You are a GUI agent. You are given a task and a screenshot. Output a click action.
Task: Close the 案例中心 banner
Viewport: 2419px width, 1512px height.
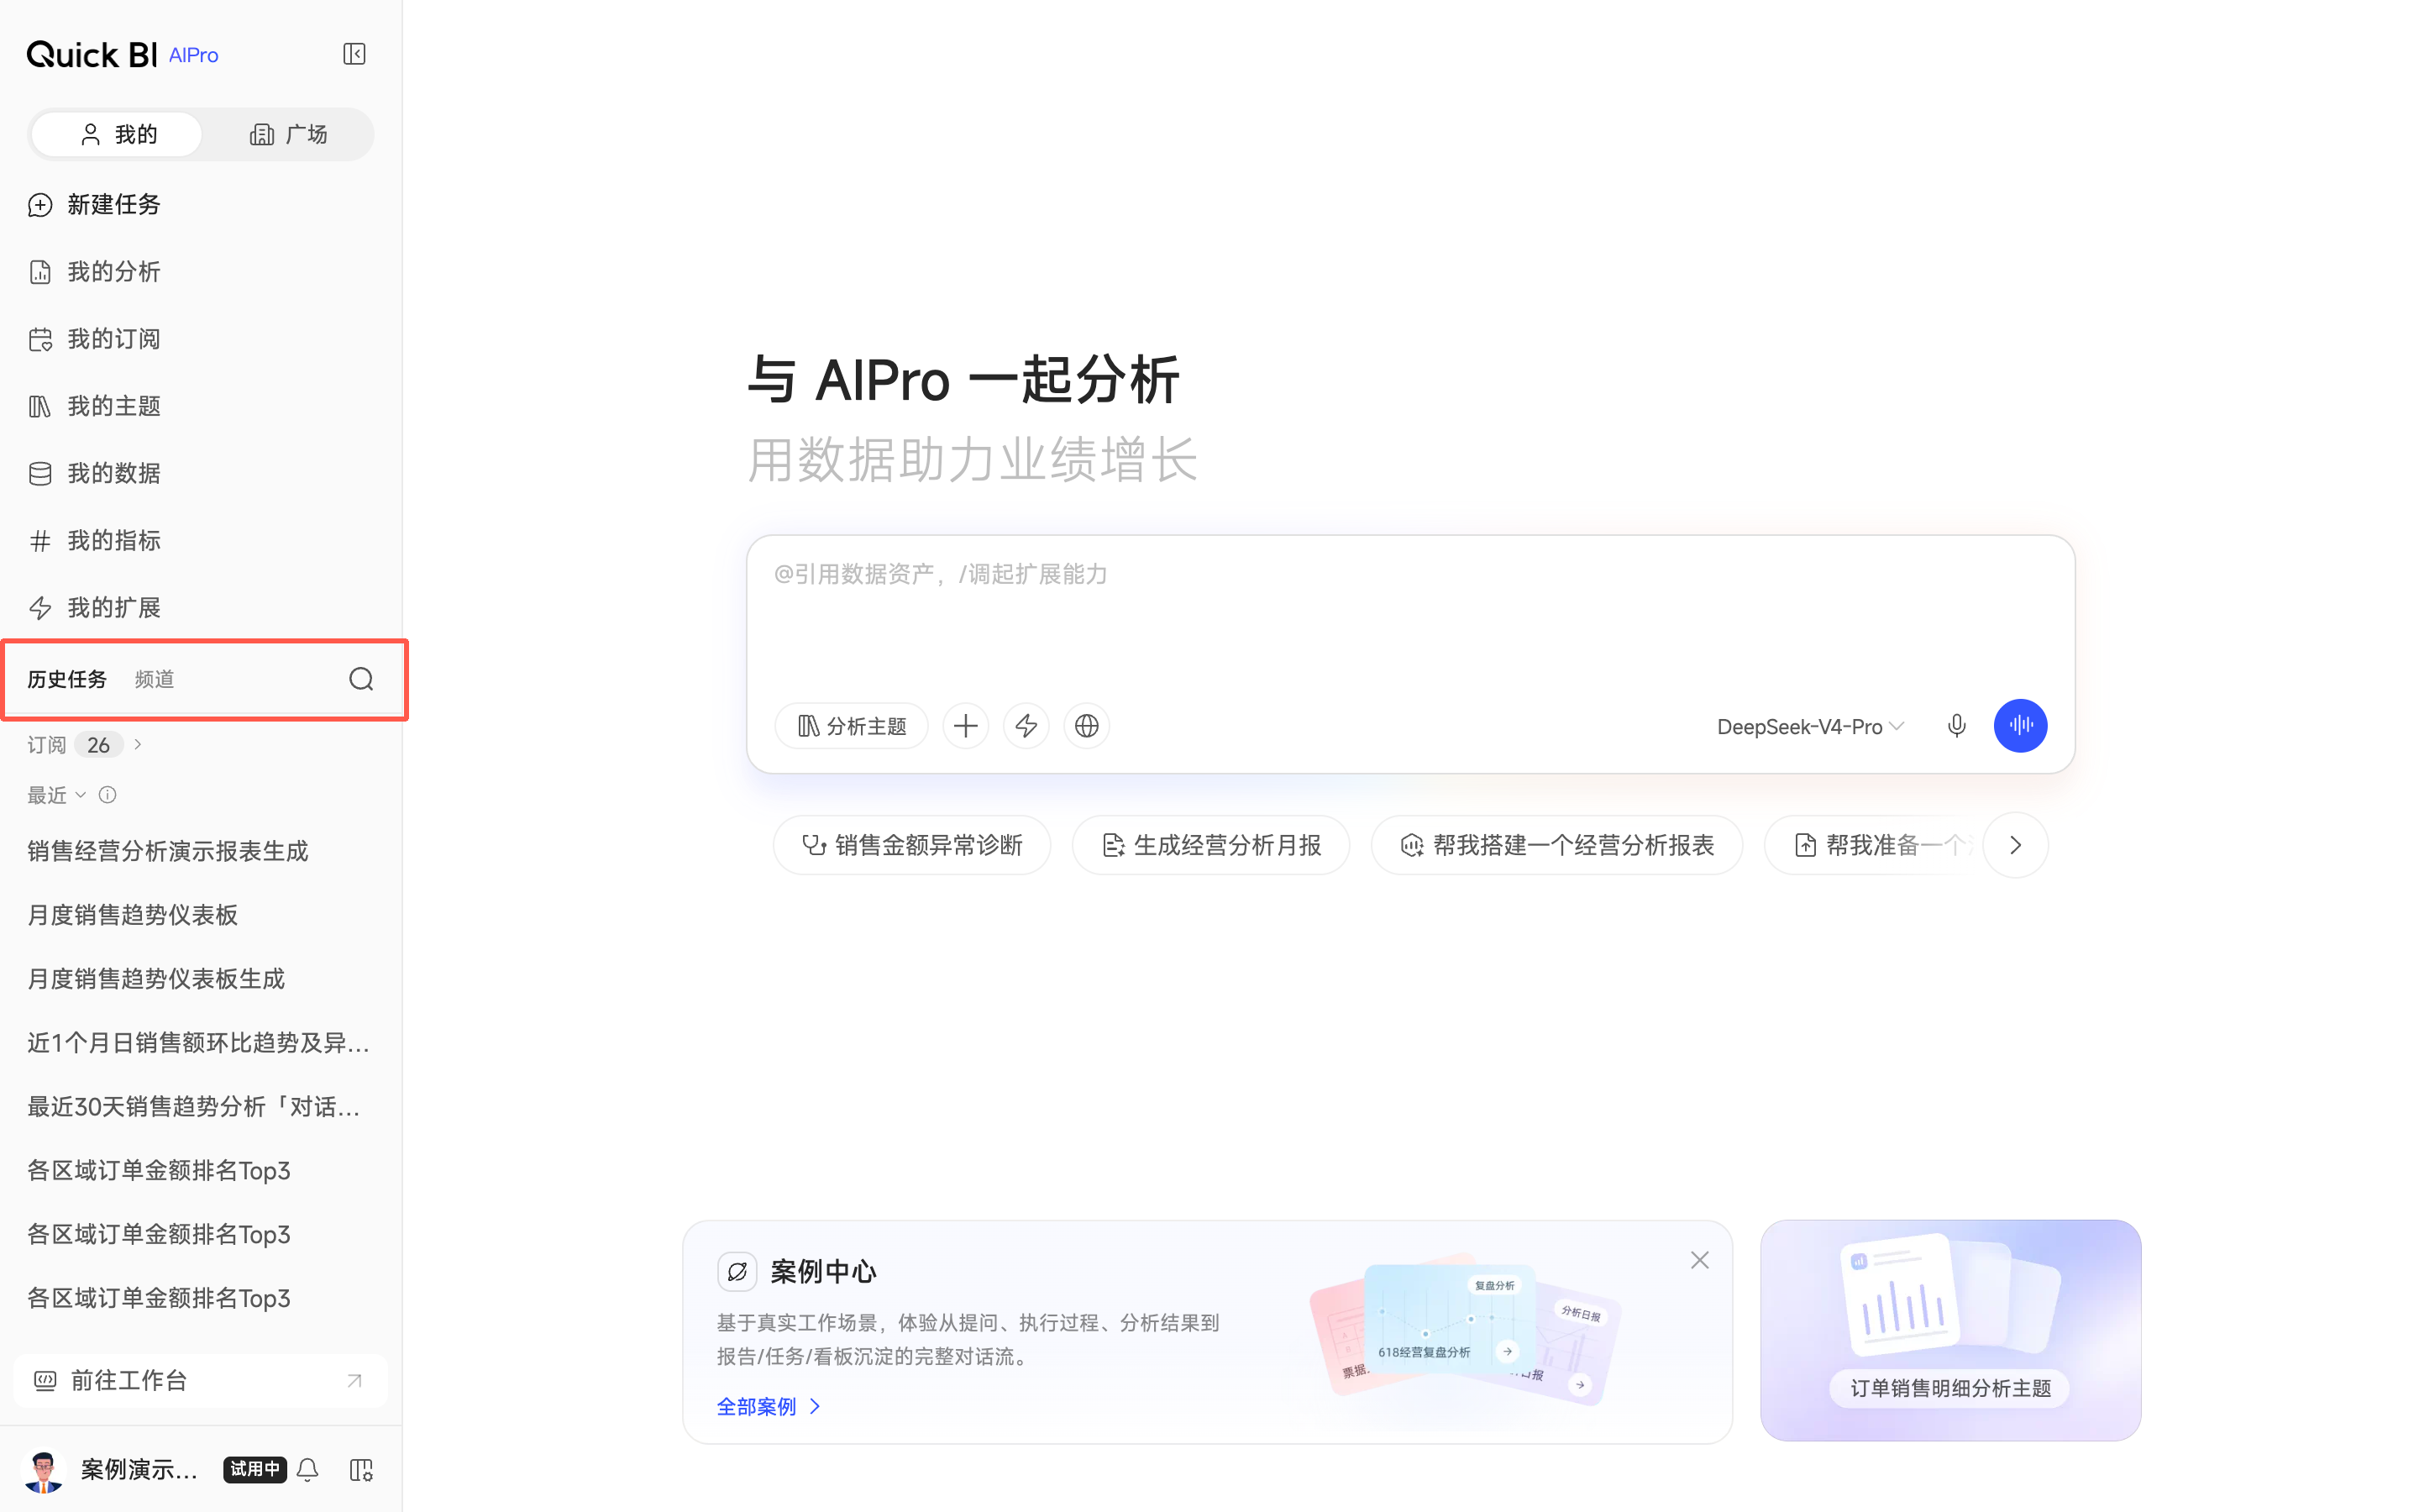[x=1699, y=1260]
